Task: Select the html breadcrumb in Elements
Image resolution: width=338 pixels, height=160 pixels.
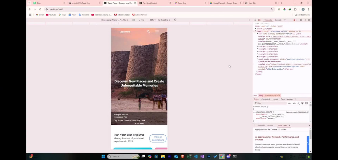Action: (255, 95)
